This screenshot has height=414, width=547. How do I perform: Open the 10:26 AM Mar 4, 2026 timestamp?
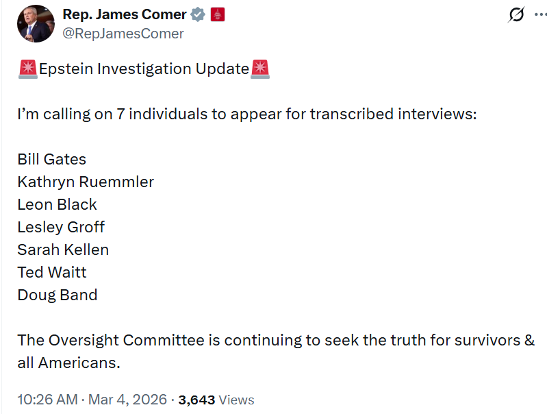click(92, 400)
